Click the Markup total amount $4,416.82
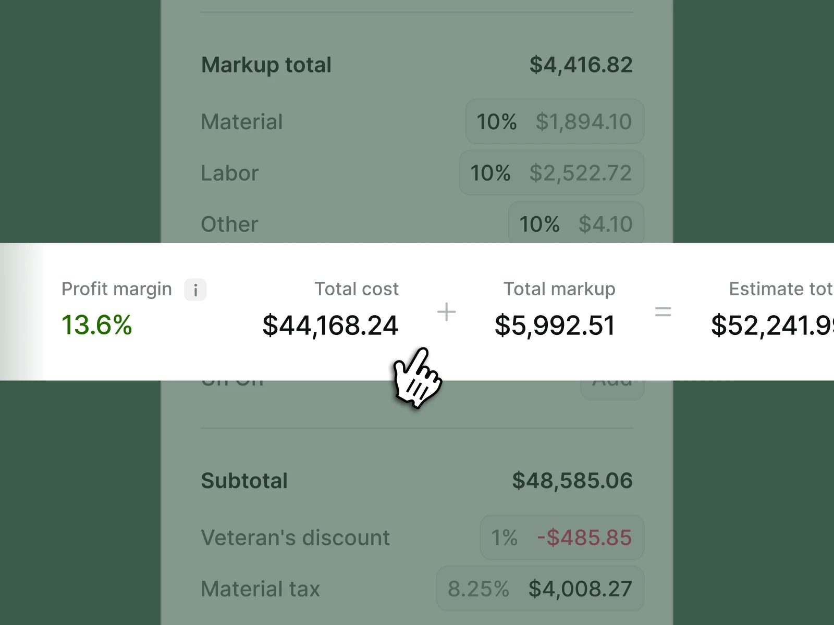Image resolution: width=834 pixels, height=625 pixels. point(581,64)
